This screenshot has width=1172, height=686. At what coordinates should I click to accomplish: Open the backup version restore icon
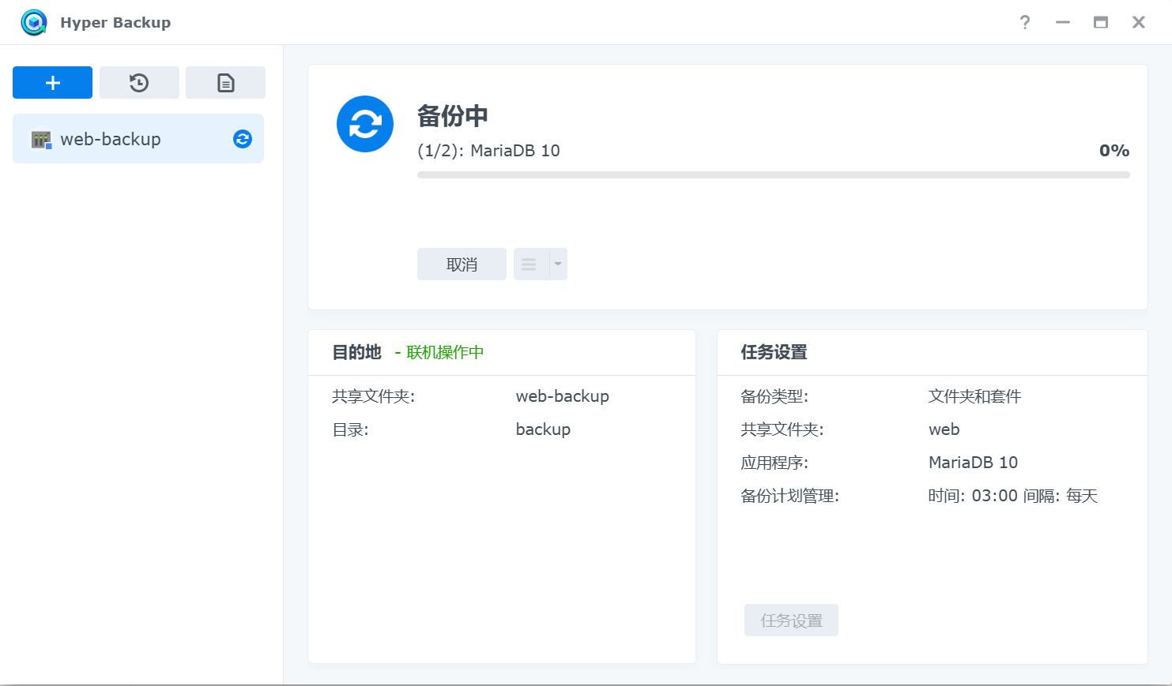(x=138, y=82)
